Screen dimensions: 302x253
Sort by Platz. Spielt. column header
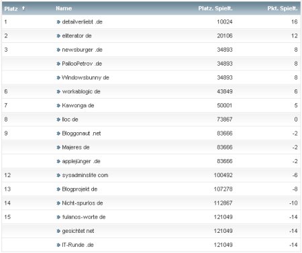(215, 9)
